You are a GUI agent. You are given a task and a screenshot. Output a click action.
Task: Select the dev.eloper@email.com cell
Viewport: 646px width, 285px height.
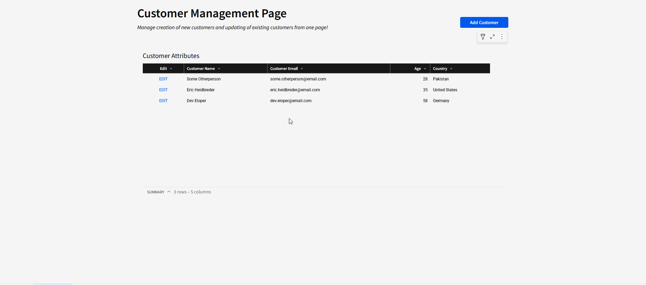[x=291, y=101]
